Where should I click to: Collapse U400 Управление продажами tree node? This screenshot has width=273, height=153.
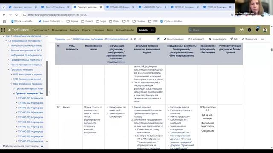point(12,84)
